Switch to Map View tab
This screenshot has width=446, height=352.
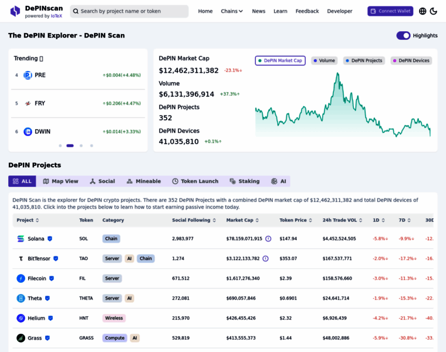point(60,181)
